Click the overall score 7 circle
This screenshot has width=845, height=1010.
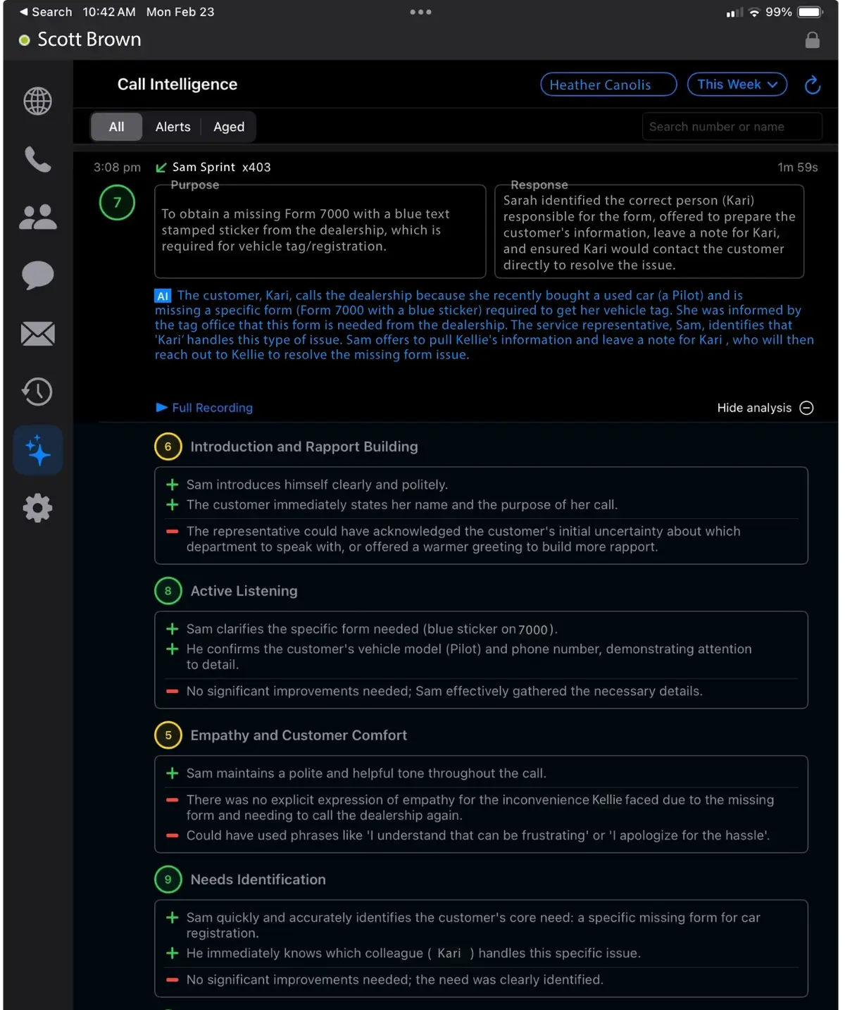pos(117,203)
